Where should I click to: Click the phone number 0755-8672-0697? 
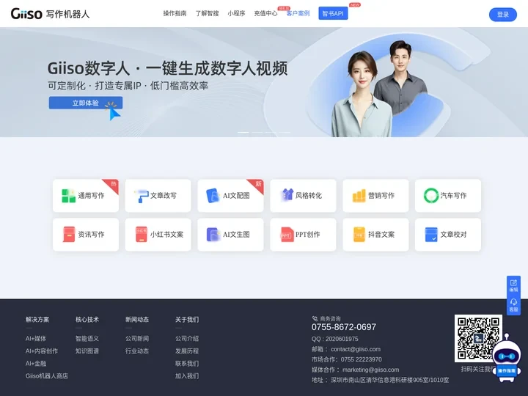point(344,327)
